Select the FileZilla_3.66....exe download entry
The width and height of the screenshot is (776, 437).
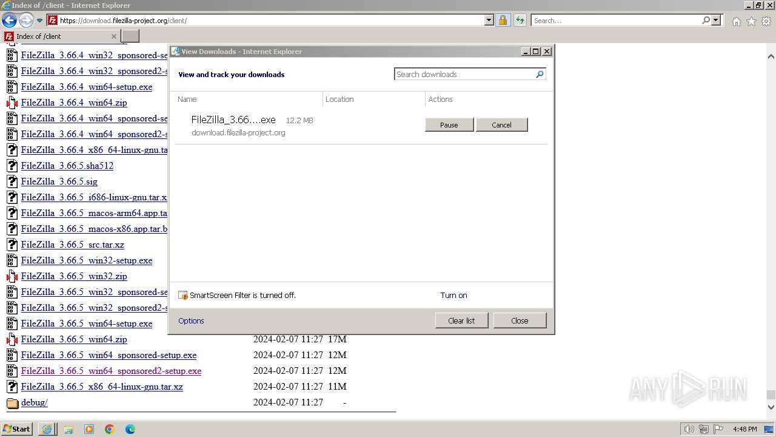tap(361, 126)
